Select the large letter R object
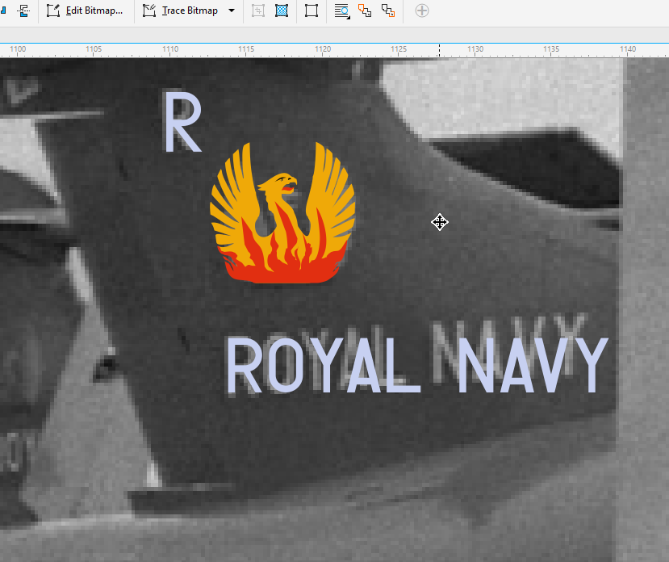669x562 pixels. pyautogui.click(x=182, y=122)
